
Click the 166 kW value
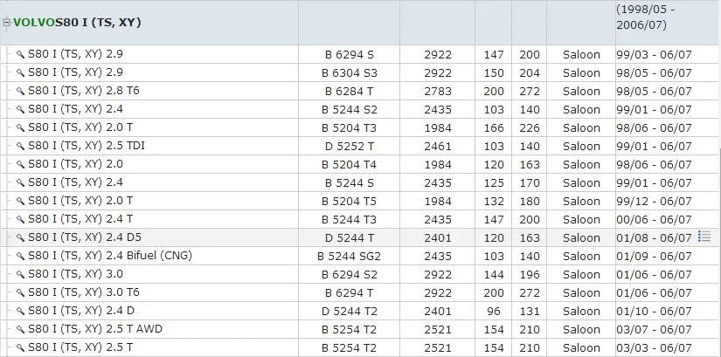[x=494, y=128]
